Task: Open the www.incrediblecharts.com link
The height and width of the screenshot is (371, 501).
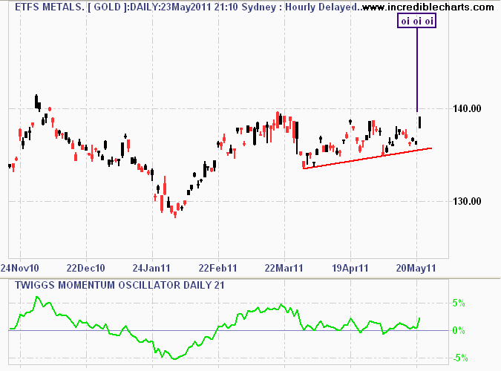Action: 429,7
